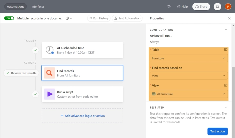
Task: Close the Properties panel
Action: pos(229,18)
